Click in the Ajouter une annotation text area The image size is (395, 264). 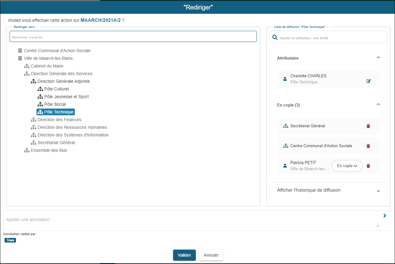coord(193,220)
